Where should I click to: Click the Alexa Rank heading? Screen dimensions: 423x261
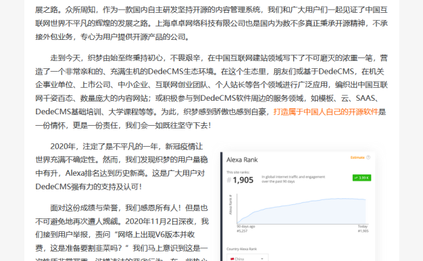point(242,160)
